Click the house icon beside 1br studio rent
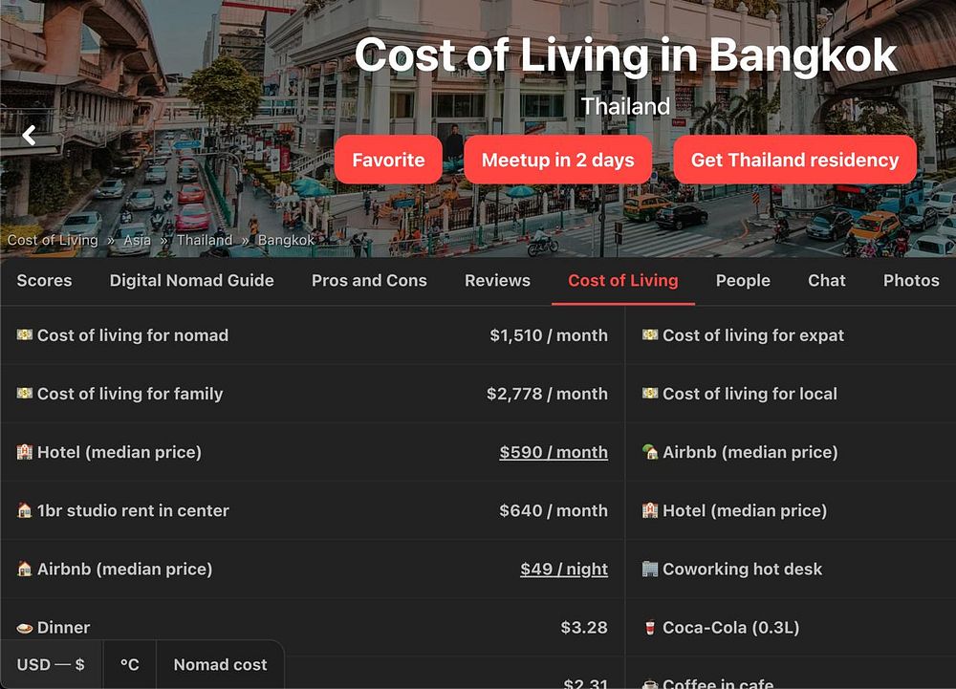The image size is (956, 689). coord(25,510)
